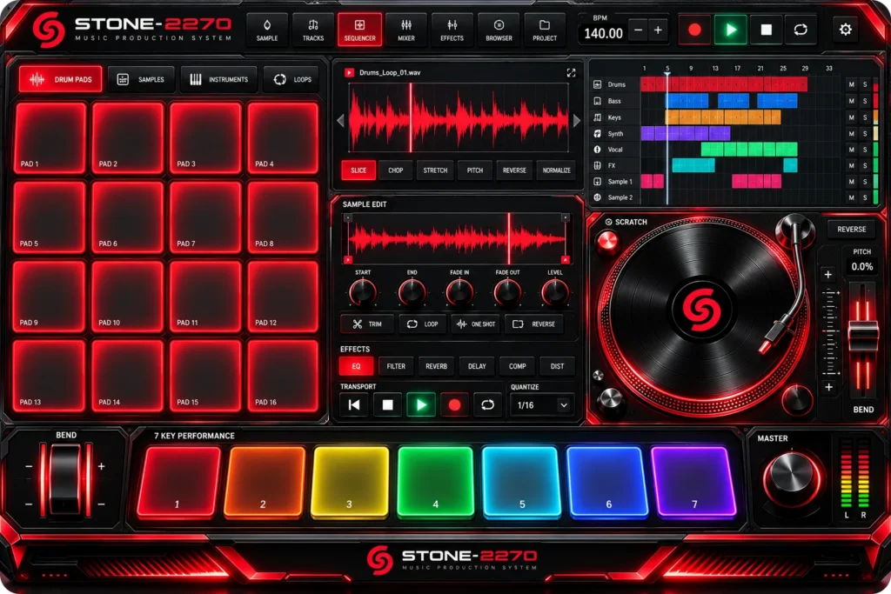Viewport: 891px width, 594px height.
Task: Toggle loop mode in the top transport
Action: click(x=801, y=30)
